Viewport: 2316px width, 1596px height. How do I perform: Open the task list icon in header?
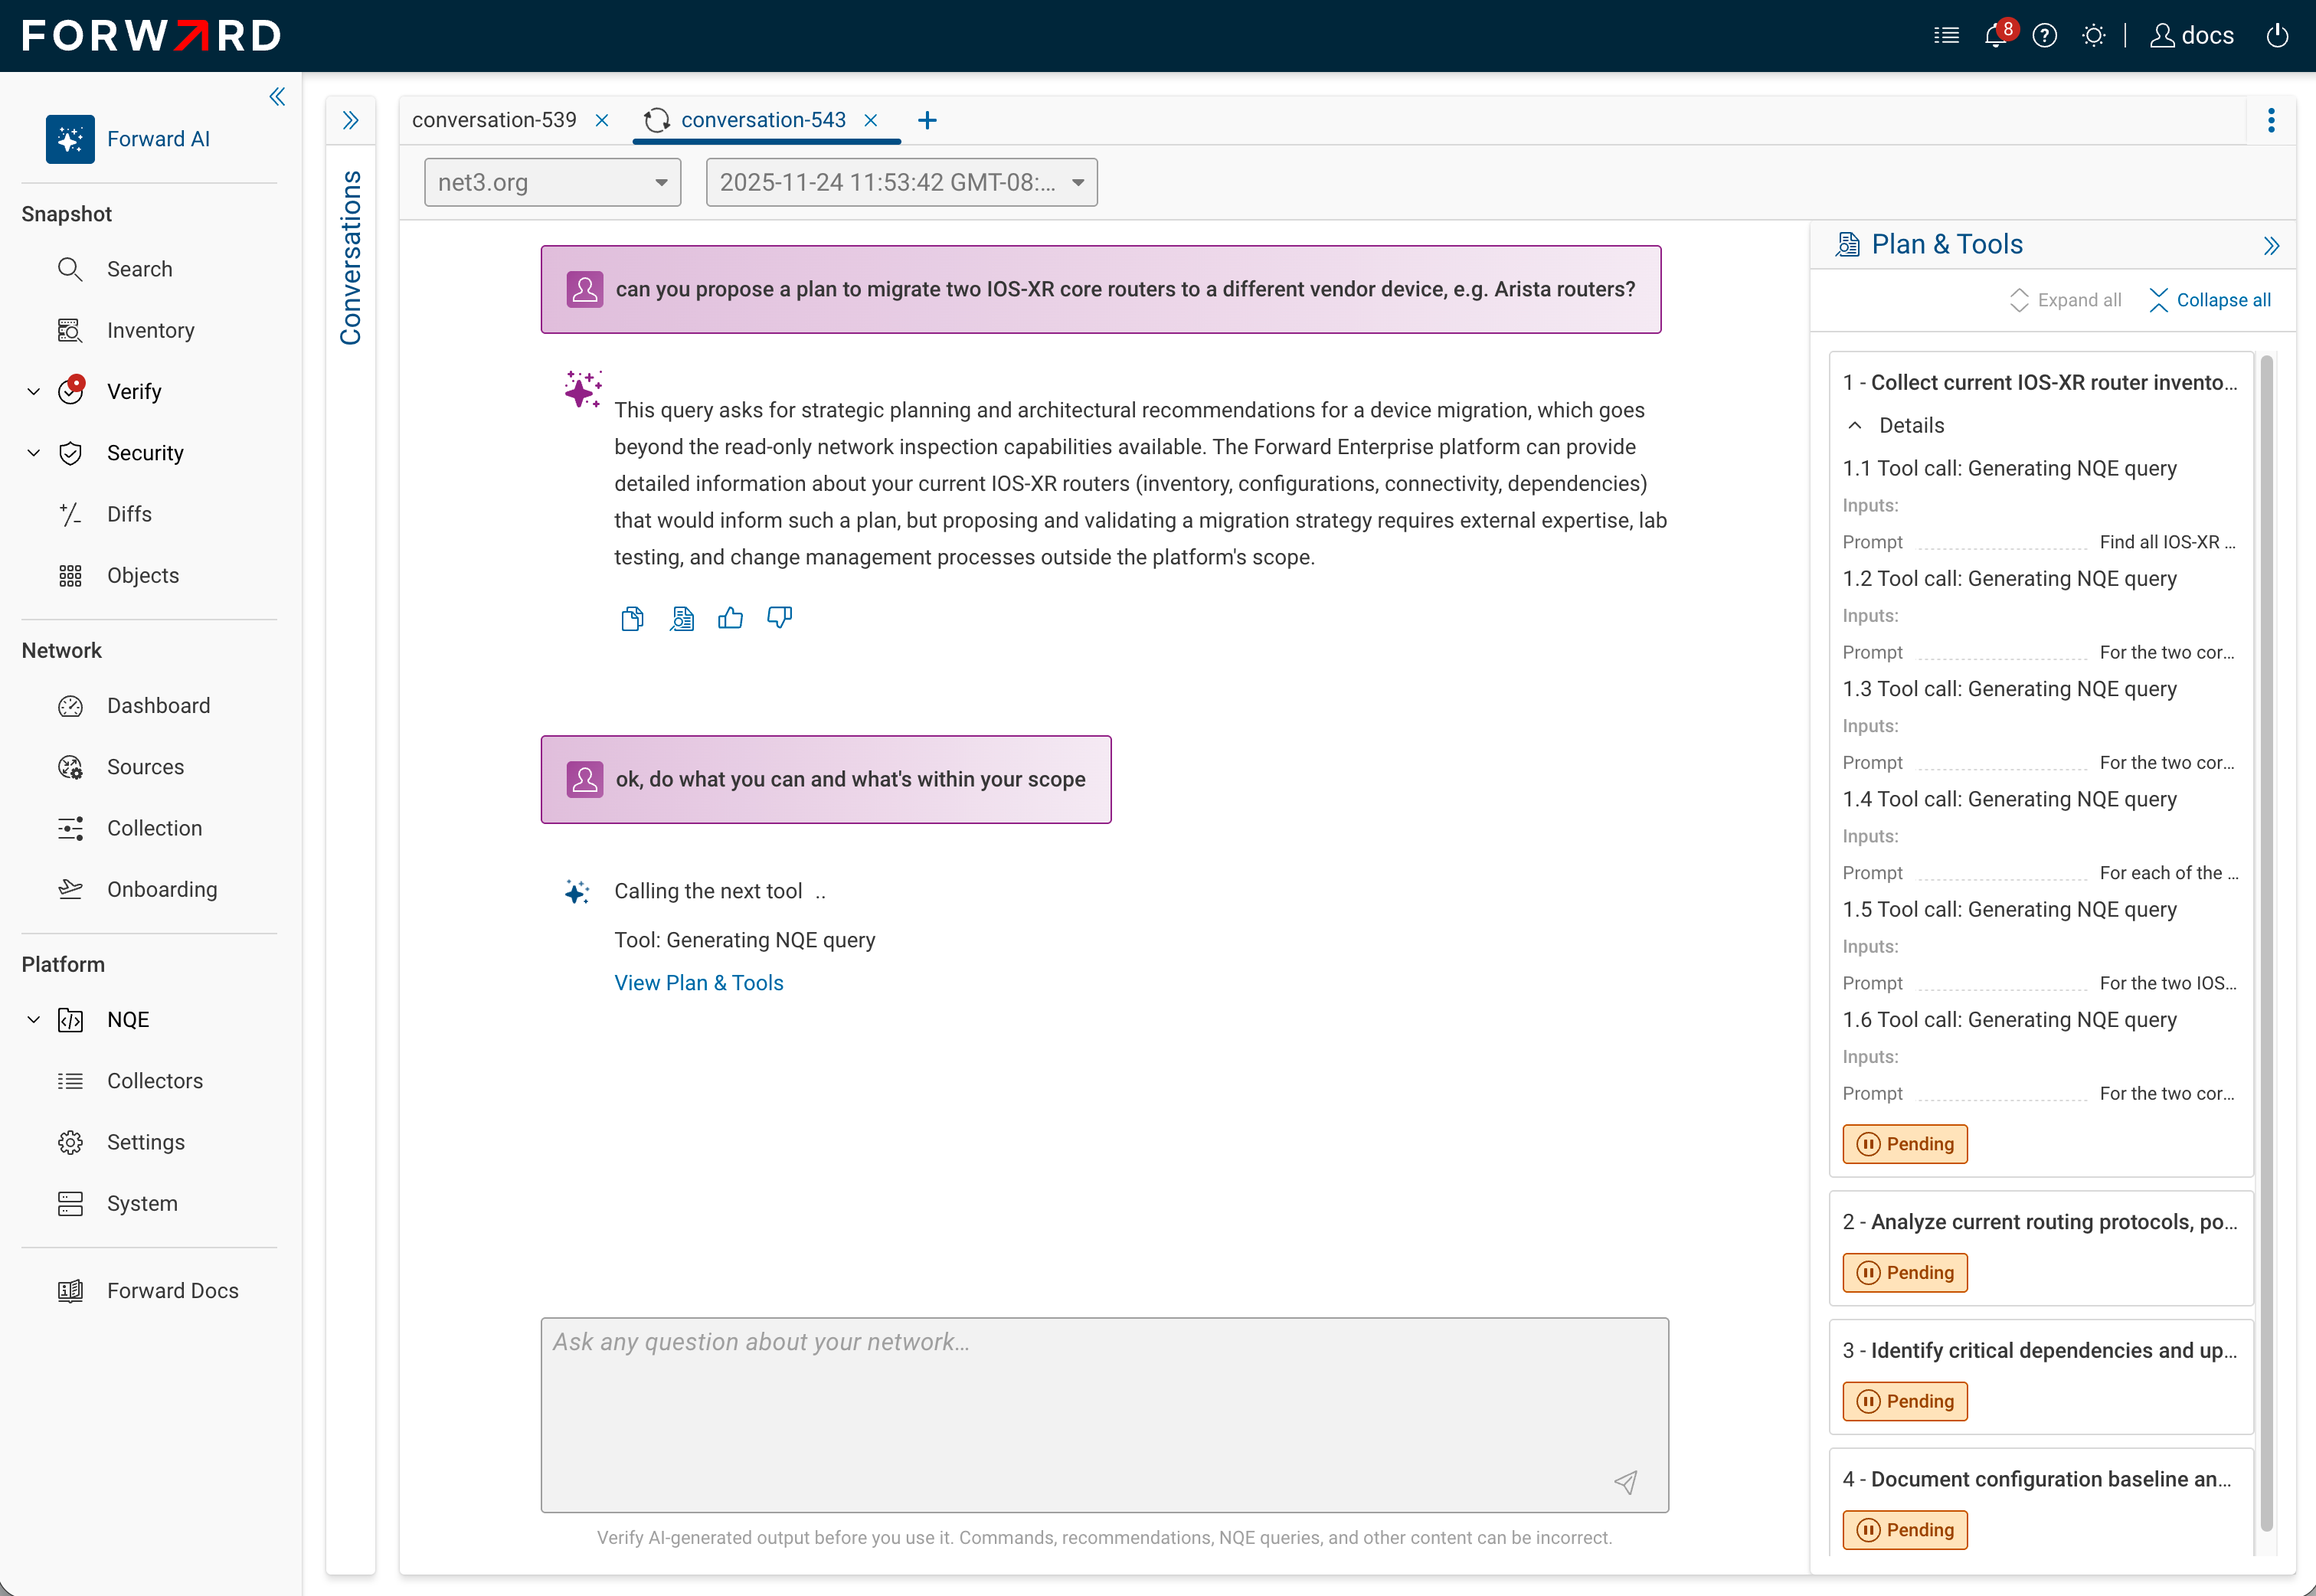tap(1946, 36)
